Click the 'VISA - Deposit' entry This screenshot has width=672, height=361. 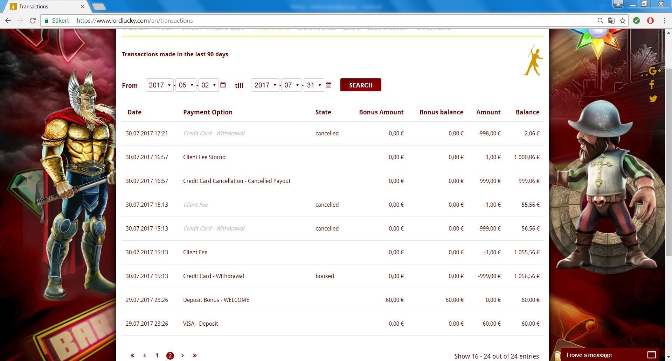[200, 324]
